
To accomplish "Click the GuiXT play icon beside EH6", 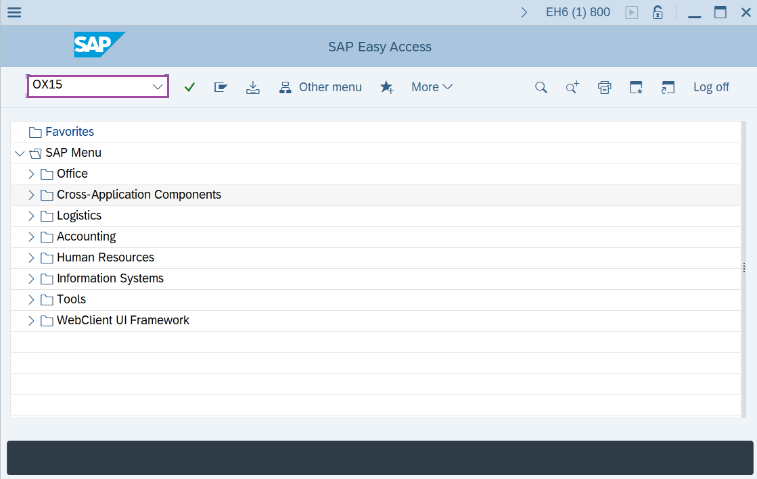I will click(x=631, y=11).
